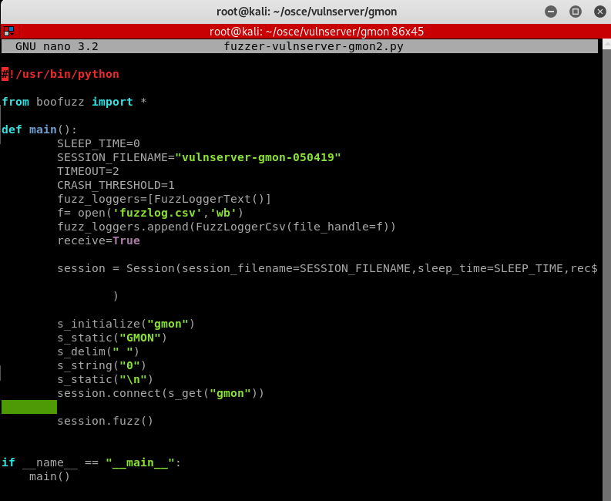This screenshot has height=501, width=611.
Task: Close the terminal window
Action: 599,12
